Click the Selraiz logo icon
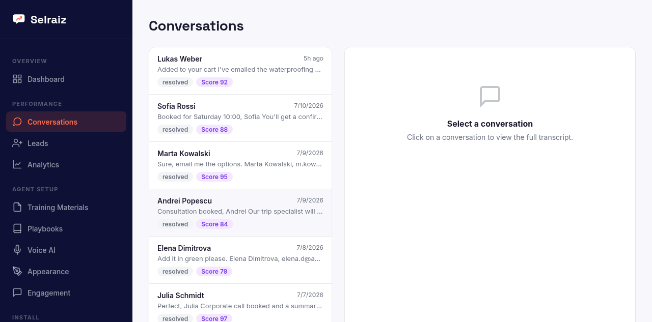Viewport: 652px width, 322px height. click(19, 19)
